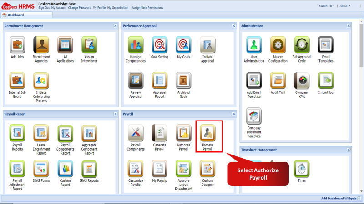Screen dimensions: 364x204
Task: Open Recruitment Agencies
Action: pos(41,45)
